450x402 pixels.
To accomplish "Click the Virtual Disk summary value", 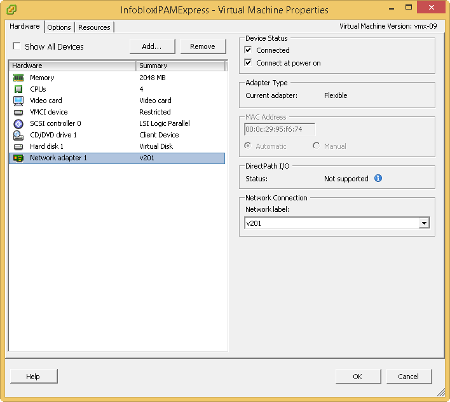I will pos(156,146).
